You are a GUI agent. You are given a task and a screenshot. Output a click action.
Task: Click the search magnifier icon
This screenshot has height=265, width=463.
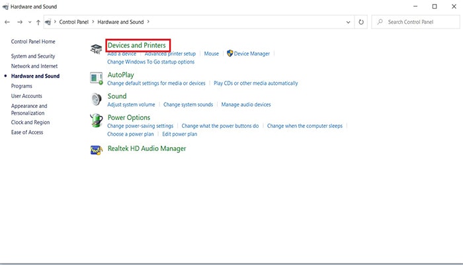click(x=380, y=22)
